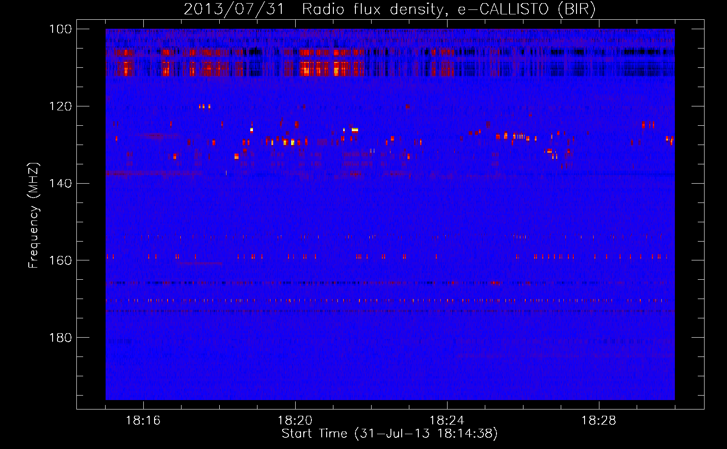The width and height of the screenshot is (727, 449).
Task: Click the 160 frequency tick label
Action: pos(60,260)
